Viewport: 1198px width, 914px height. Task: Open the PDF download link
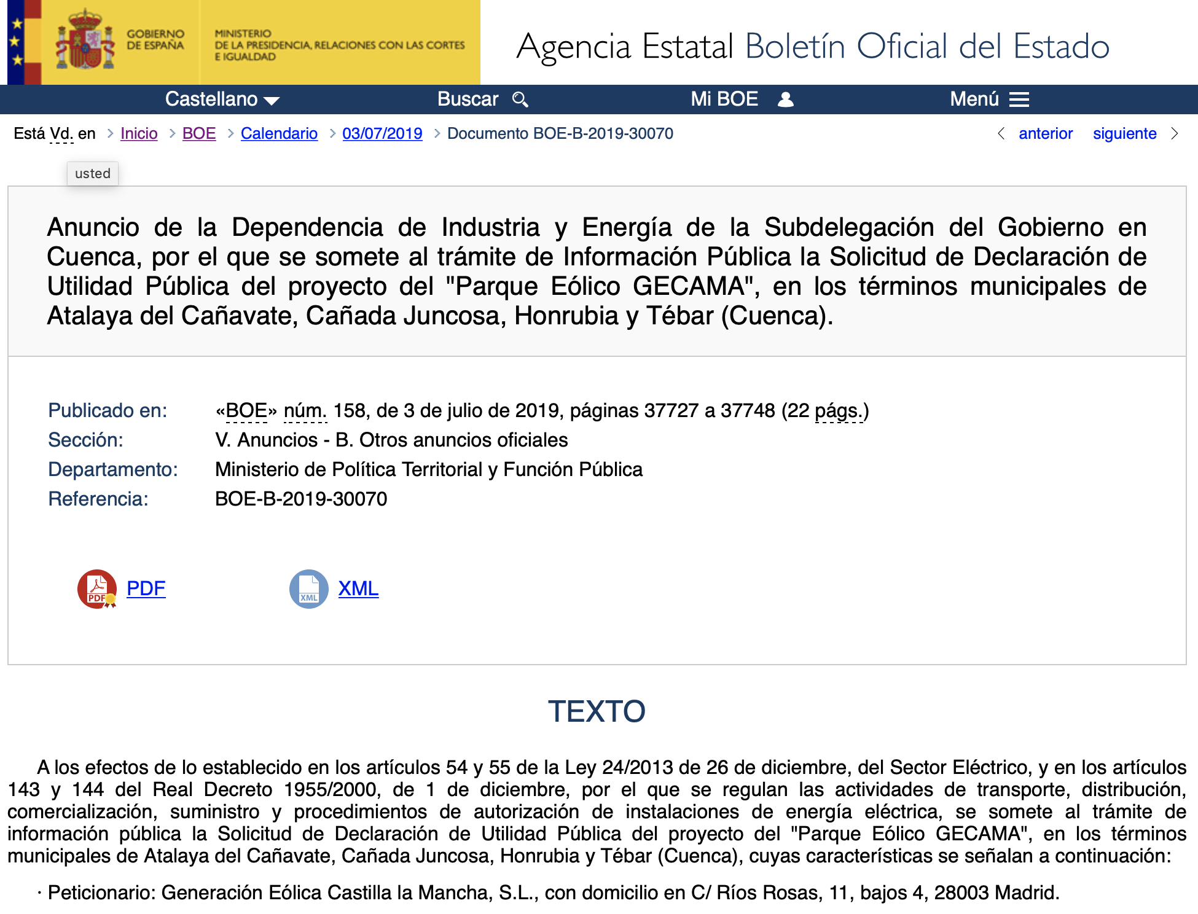coord(146,588)
